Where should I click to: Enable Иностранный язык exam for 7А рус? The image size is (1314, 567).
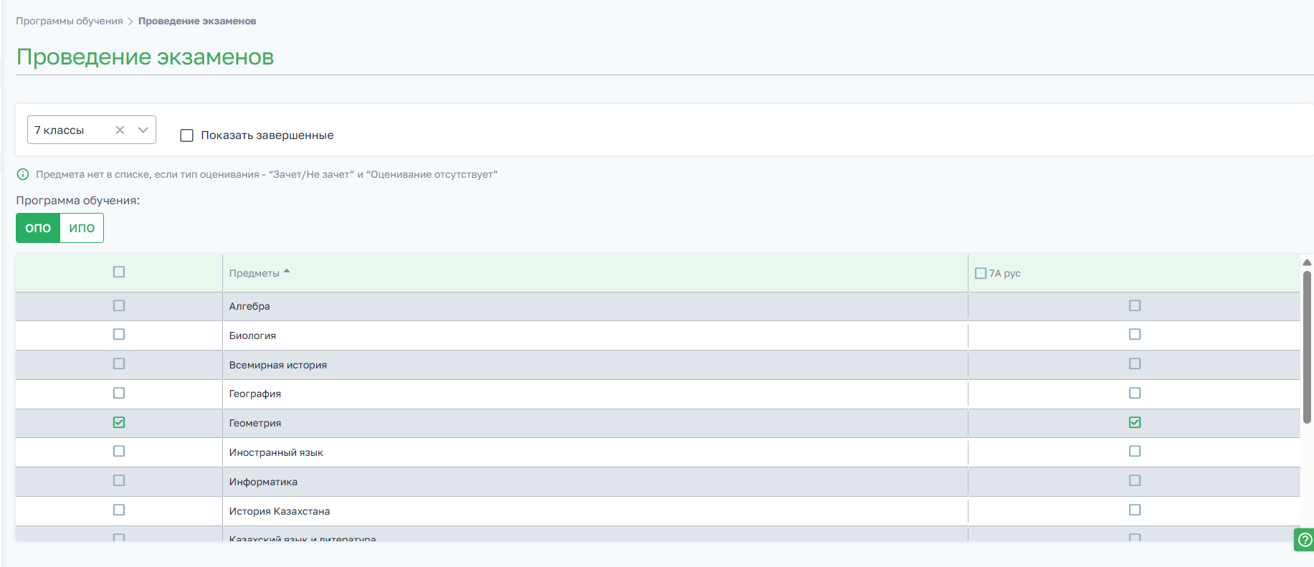click(1135, 451)
